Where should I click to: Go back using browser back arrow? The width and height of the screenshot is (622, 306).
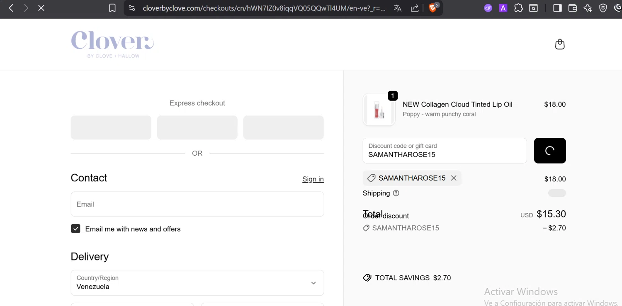coord(11,8)
